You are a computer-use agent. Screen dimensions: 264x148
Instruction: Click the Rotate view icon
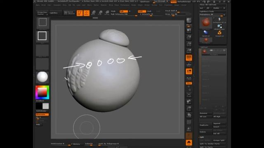[189, 115]
